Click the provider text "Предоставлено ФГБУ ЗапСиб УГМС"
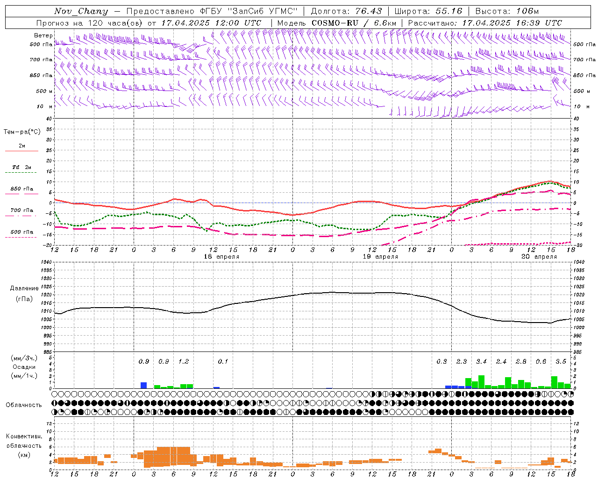 (212, 11)
